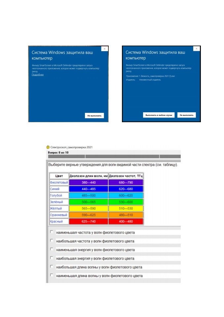Click the red 625—740 wavelength cell

point(89,221)
